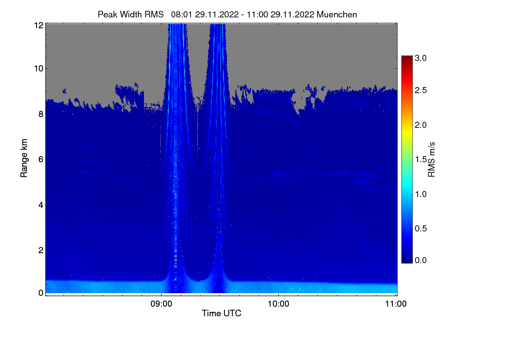522x348 pixels.
Task: Click the '6' range tick label
Action: pyautogui.click(x=41, y=159)
